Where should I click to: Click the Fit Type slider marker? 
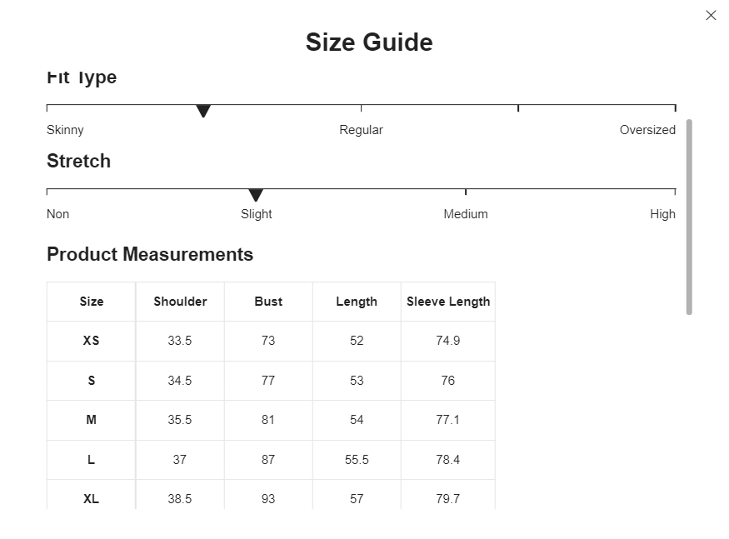click(203, 111)
